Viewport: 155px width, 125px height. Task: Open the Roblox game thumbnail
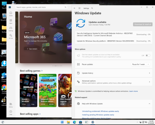[x=29, y=90]
